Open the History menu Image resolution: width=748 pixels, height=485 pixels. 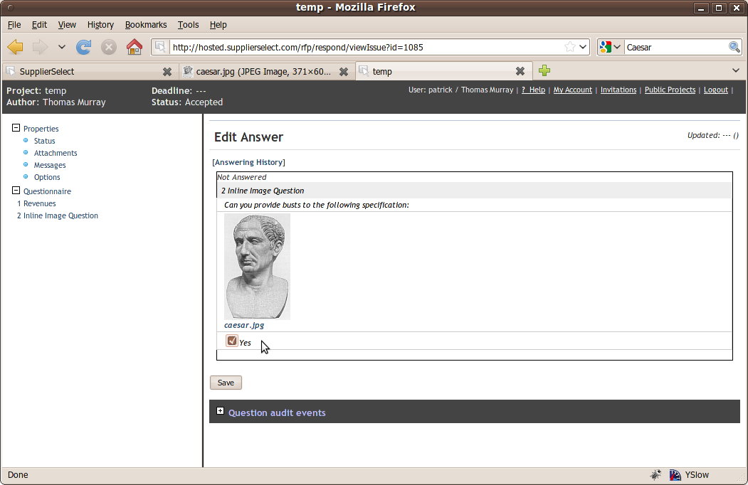click(x=100, y=25)
